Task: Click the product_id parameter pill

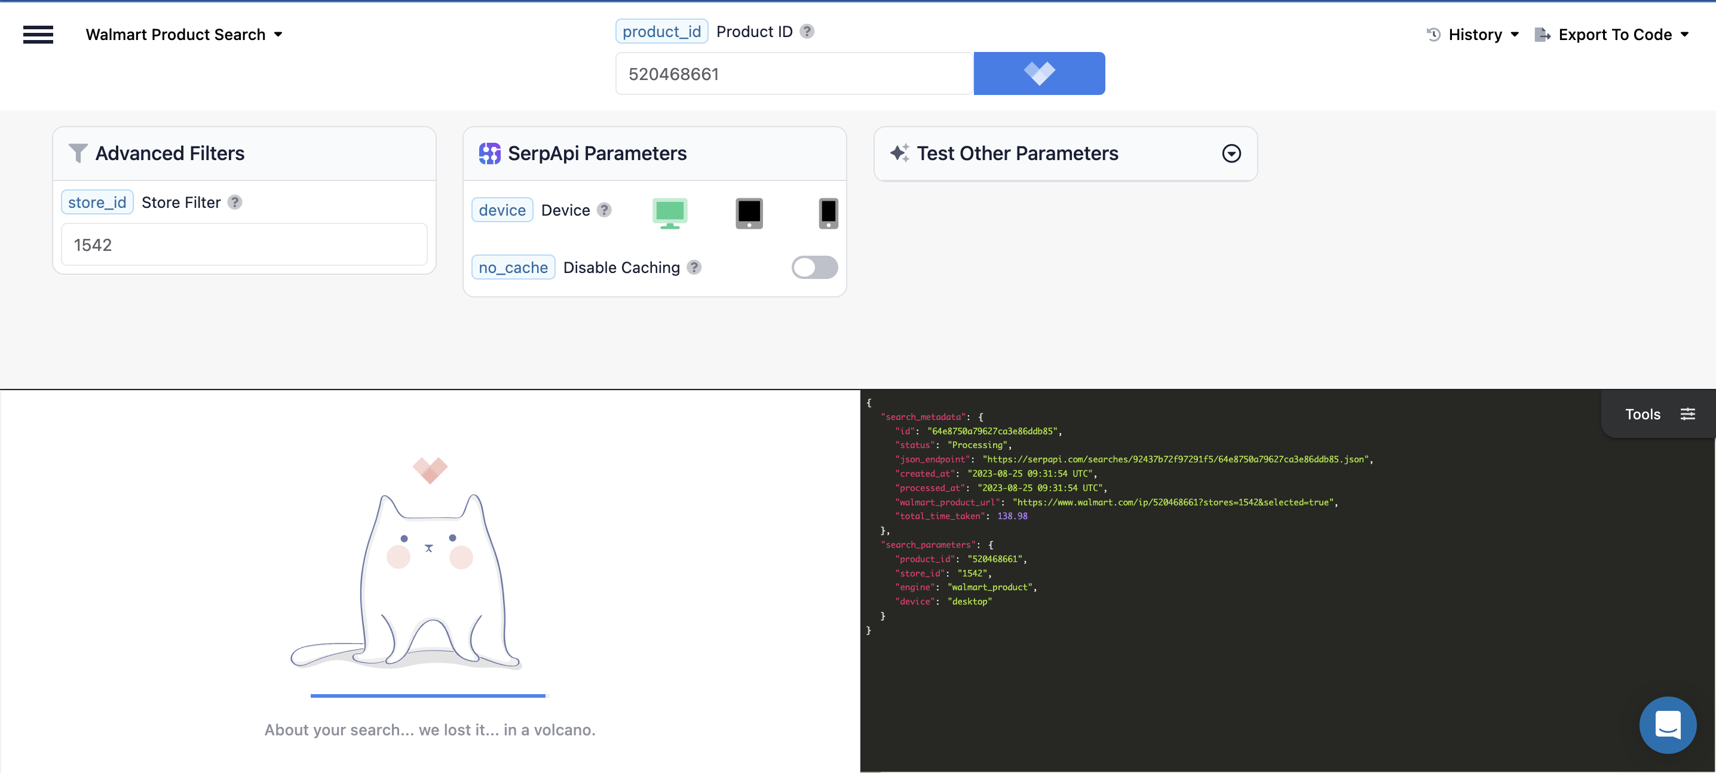Action: (661, 30)
